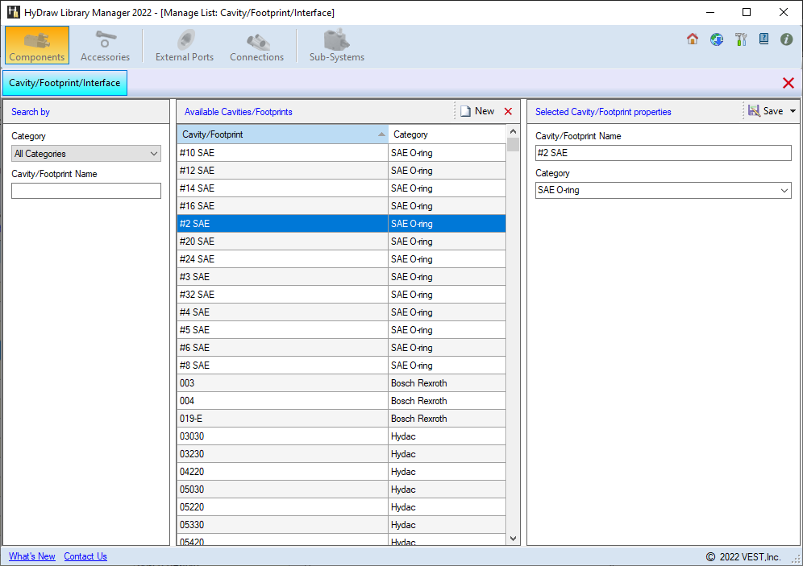
Task: Open the Sub-Systems section
Action: point(336,45)
